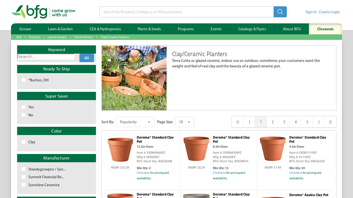The image size is (353, 198).
Task: Open the 12.2in Diam clay pot thumbnail
Action: tap(120, 150)
